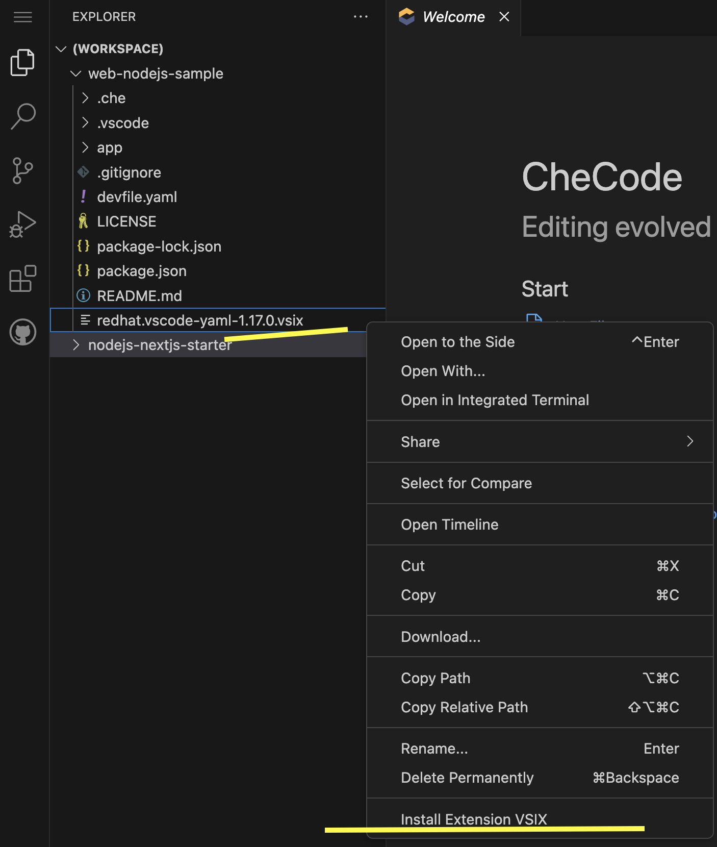
Task: Expand the app folder
Action: 110,148
